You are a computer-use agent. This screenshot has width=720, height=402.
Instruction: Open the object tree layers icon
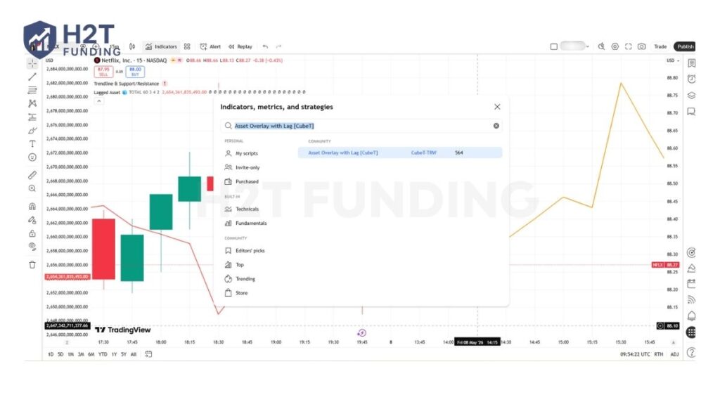coord(691,96)
